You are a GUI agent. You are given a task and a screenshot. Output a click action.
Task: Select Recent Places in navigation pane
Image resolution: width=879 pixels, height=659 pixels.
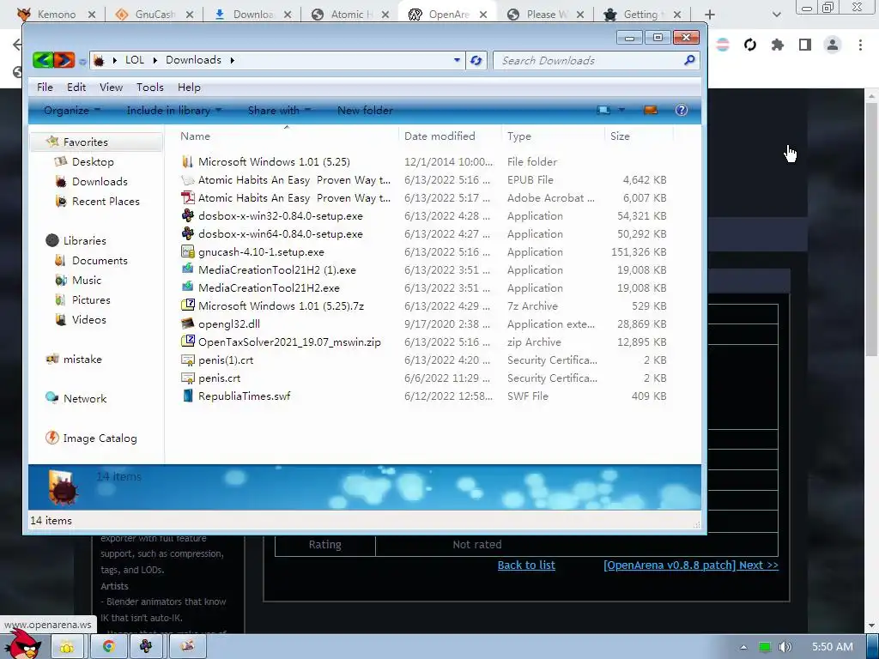coord(106,201)
